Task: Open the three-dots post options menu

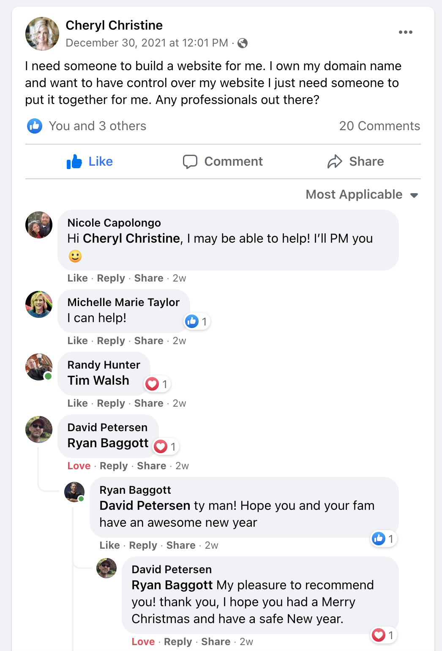Action: point(405,32)
